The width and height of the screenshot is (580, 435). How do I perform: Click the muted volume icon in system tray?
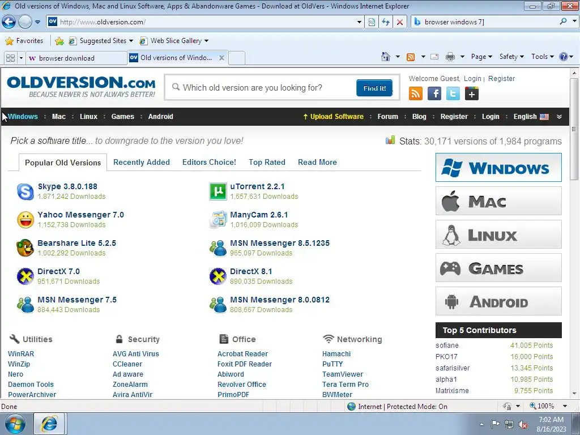[x=523, y=425]
